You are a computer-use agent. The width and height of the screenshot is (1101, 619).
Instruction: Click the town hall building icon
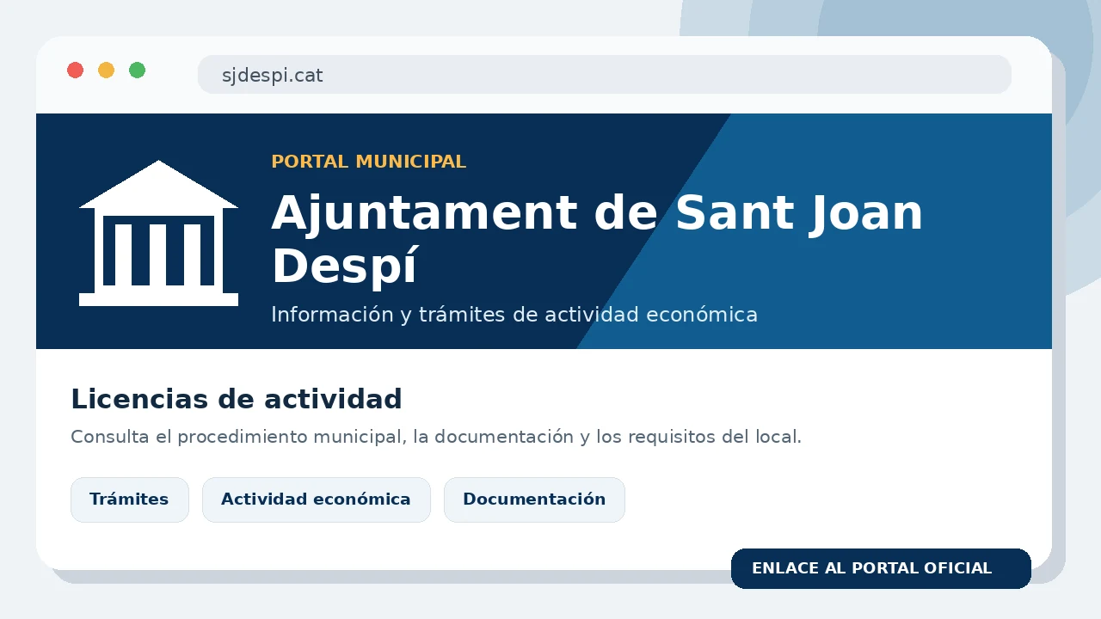click(x=158, y=233)
